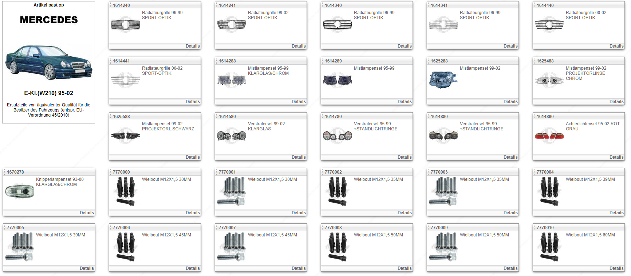This screenshot has width=631, height=276.
Task: Open Details for Wielbout 7770007
Action: (299, 268)
